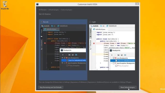Screen dimensions: 165x93
Task: Click the last group-by icon in Darcula breakpoints toolbar
Action: click(76, 55)
